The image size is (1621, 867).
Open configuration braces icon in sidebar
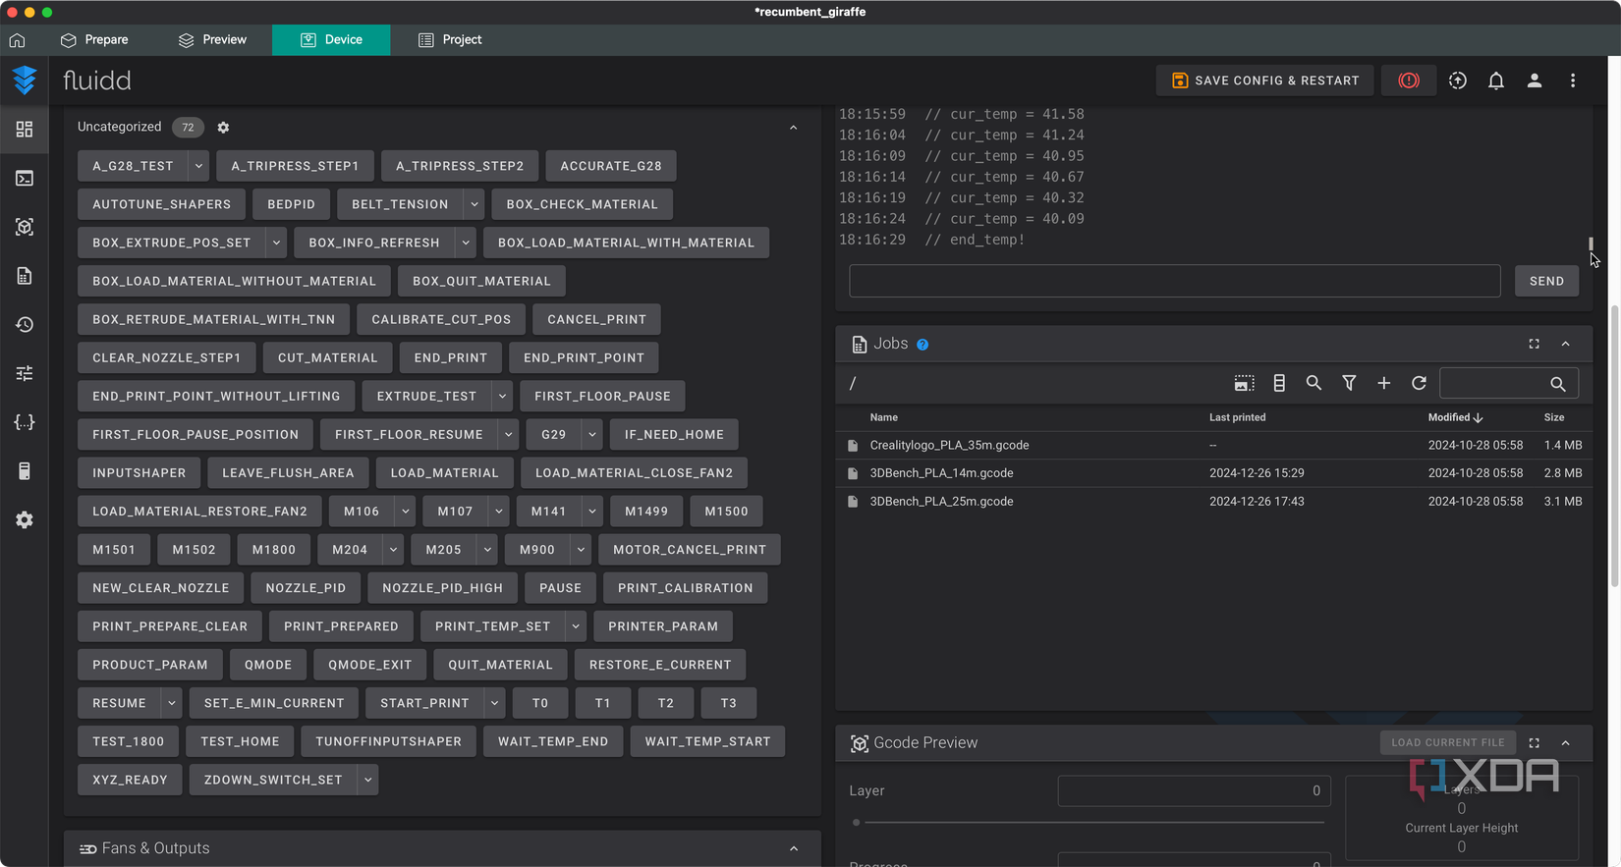pyautogui.click(x=25, y=422)
